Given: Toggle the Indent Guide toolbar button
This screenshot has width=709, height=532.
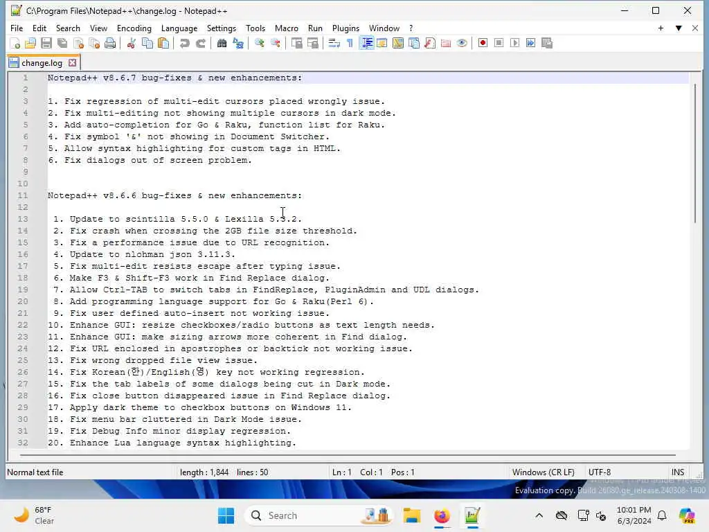Looking at the screenshot, I should tap(366, 44).
